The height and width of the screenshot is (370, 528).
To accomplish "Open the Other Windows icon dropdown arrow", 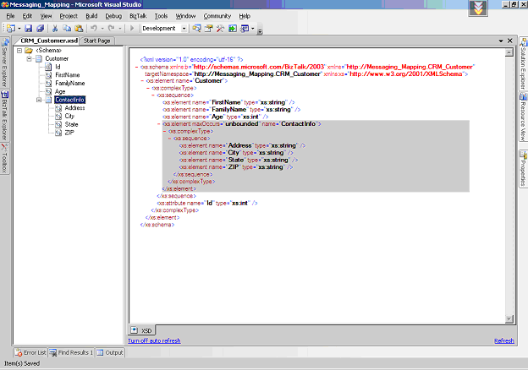I will [x=252, y=29].
